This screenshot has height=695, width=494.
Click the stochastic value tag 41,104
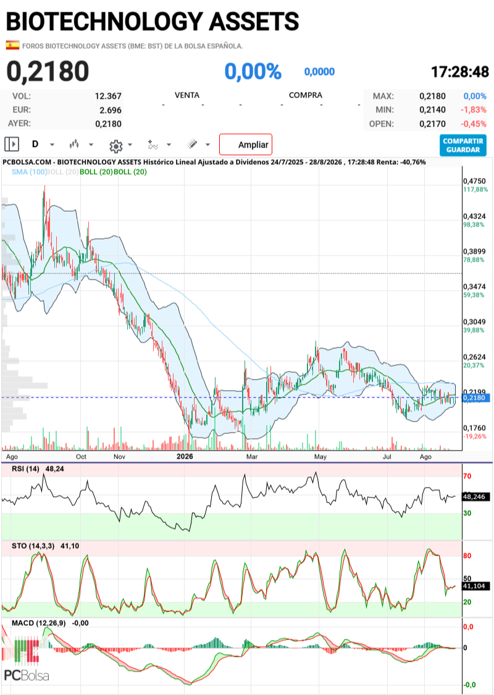pyautogui.click(x=476, y=586)
